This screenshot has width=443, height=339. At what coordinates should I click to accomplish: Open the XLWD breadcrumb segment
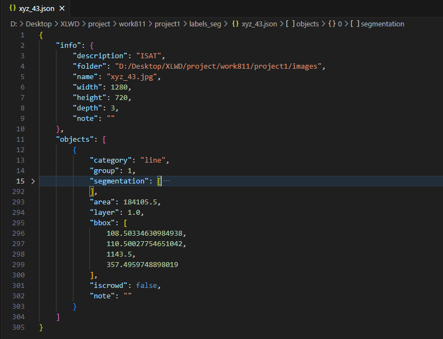coord(70,24)
